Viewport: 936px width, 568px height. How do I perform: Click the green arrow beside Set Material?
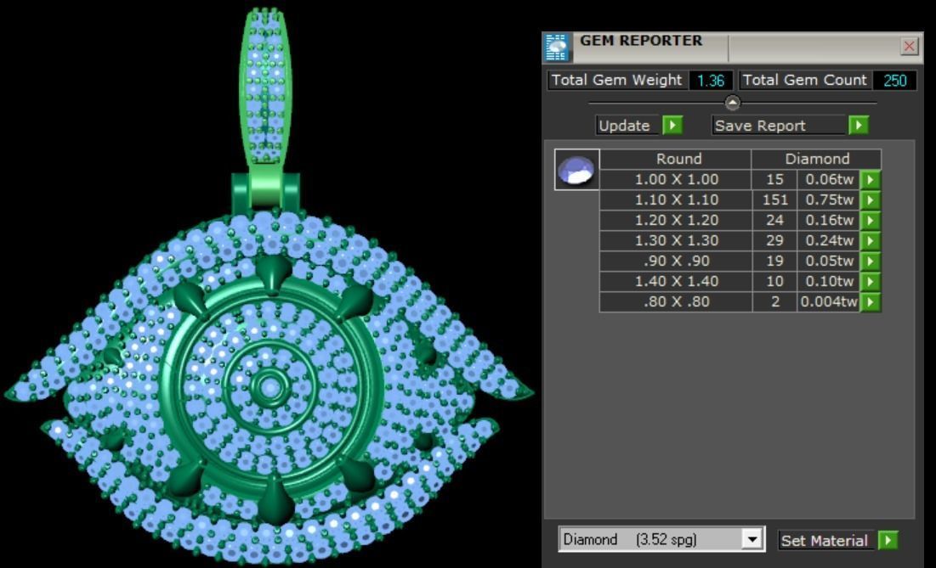[x=888, y=541]
